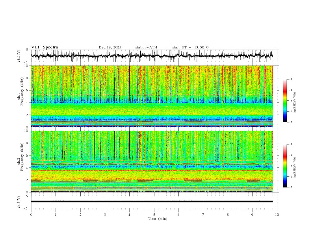Click inside the ch.1 spectrogram panel

[x=152, y=96]
